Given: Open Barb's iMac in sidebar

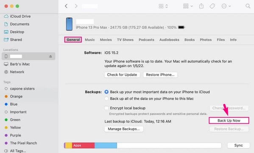Looking at the screenshot, I should 17,64.
